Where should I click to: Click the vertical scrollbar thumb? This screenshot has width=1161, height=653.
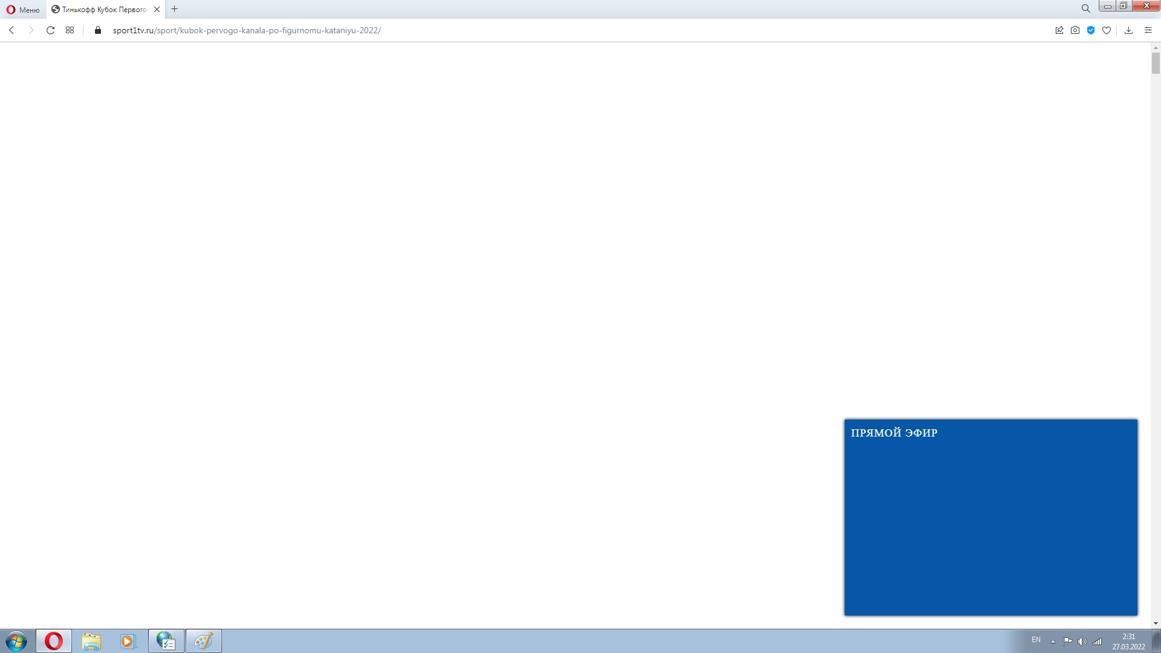click(x=1156, y=63)
